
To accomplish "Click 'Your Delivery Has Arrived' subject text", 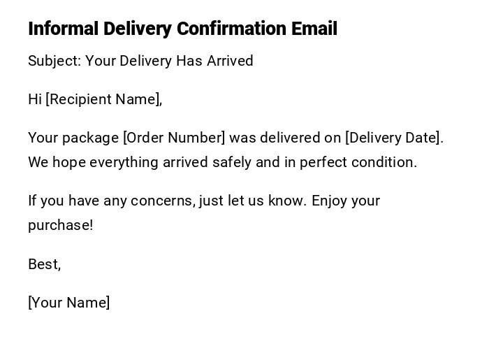I will point(169,61).
